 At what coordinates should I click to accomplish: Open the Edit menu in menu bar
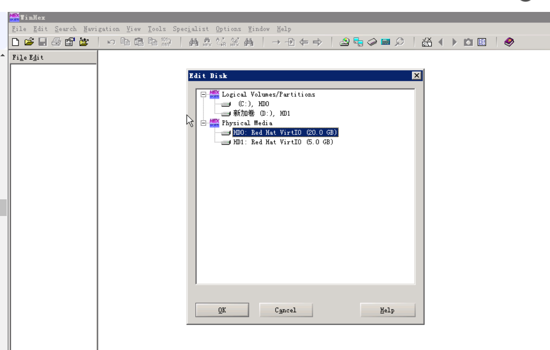[40, 29]
